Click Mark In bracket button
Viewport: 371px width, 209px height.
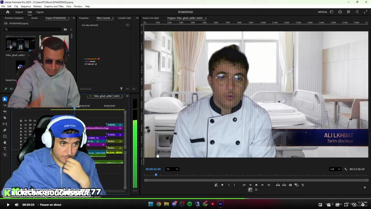pyautogui.click(x=229, y=185)
